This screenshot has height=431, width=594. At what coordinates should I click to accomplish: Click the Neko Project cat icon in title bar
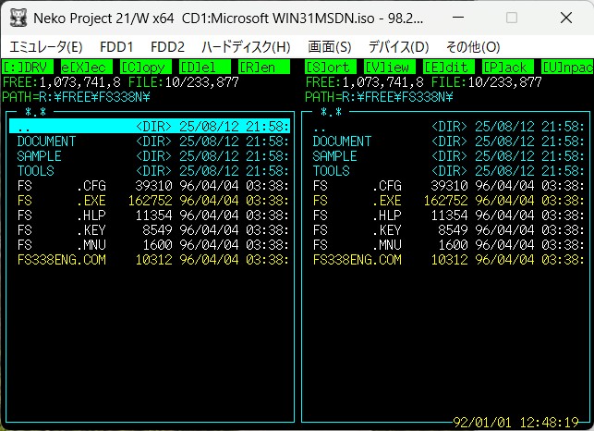pyautogui.click(x=17, y=18)
